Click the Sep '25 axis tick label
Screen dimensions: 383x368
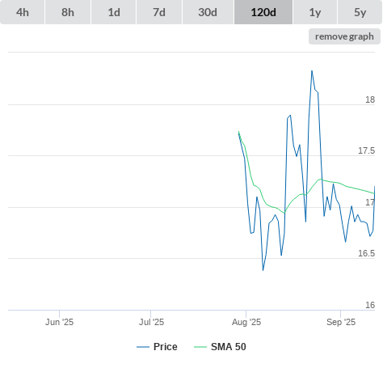pos(341,322)
